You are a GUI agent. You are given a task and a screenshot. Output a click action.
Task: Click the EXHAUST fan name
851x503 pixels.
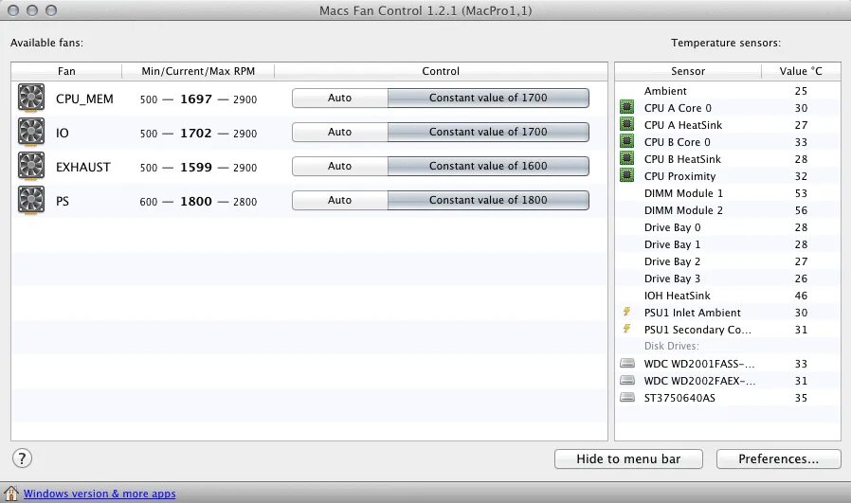pyautogui.click(x=83, y=167)
